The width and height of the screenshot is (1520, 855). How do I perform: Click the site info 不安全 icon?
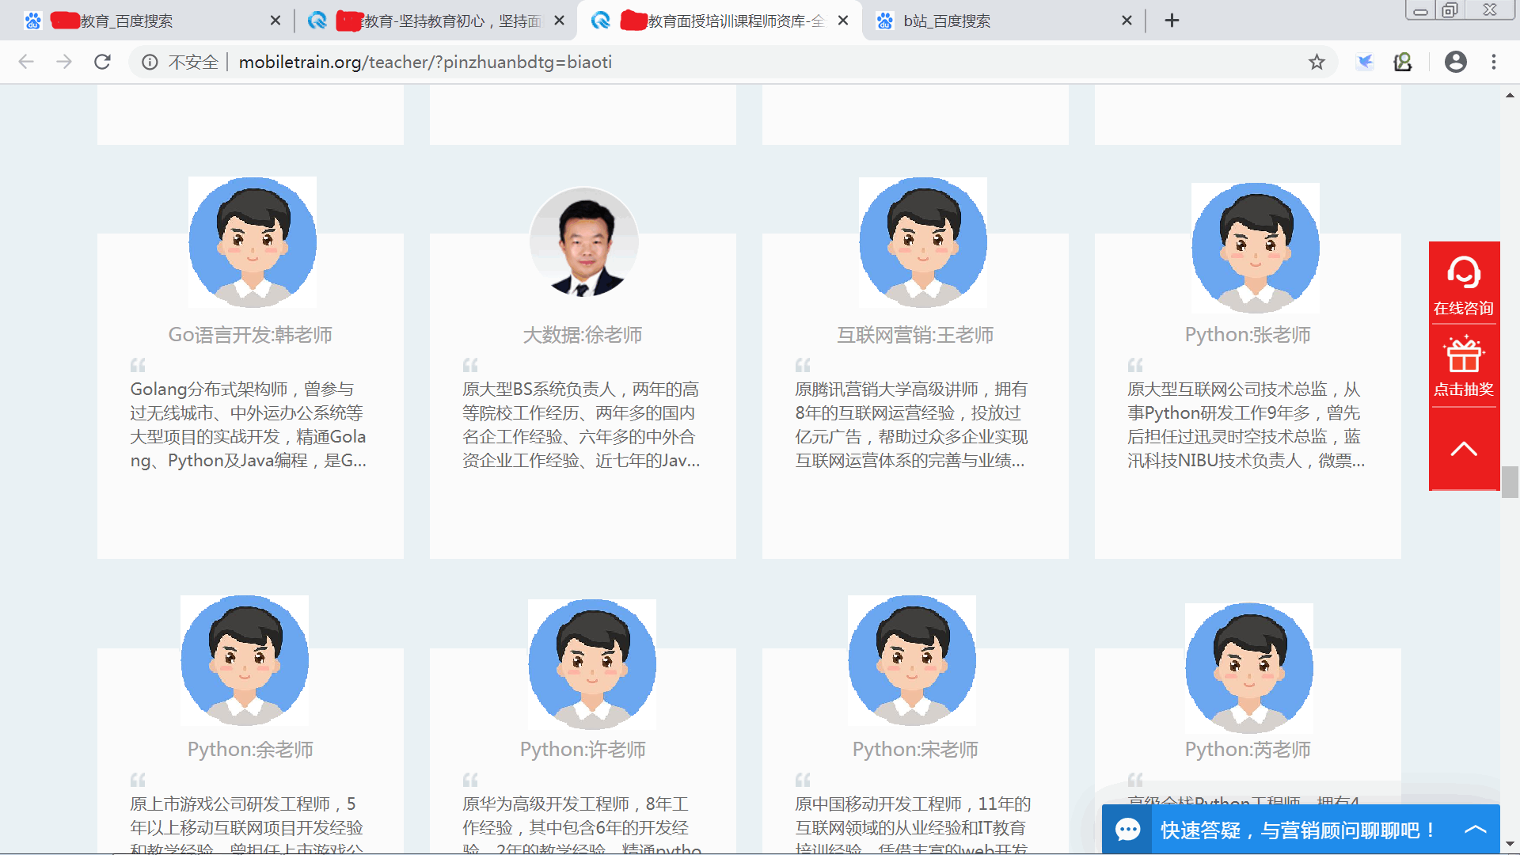coord(150,62)
